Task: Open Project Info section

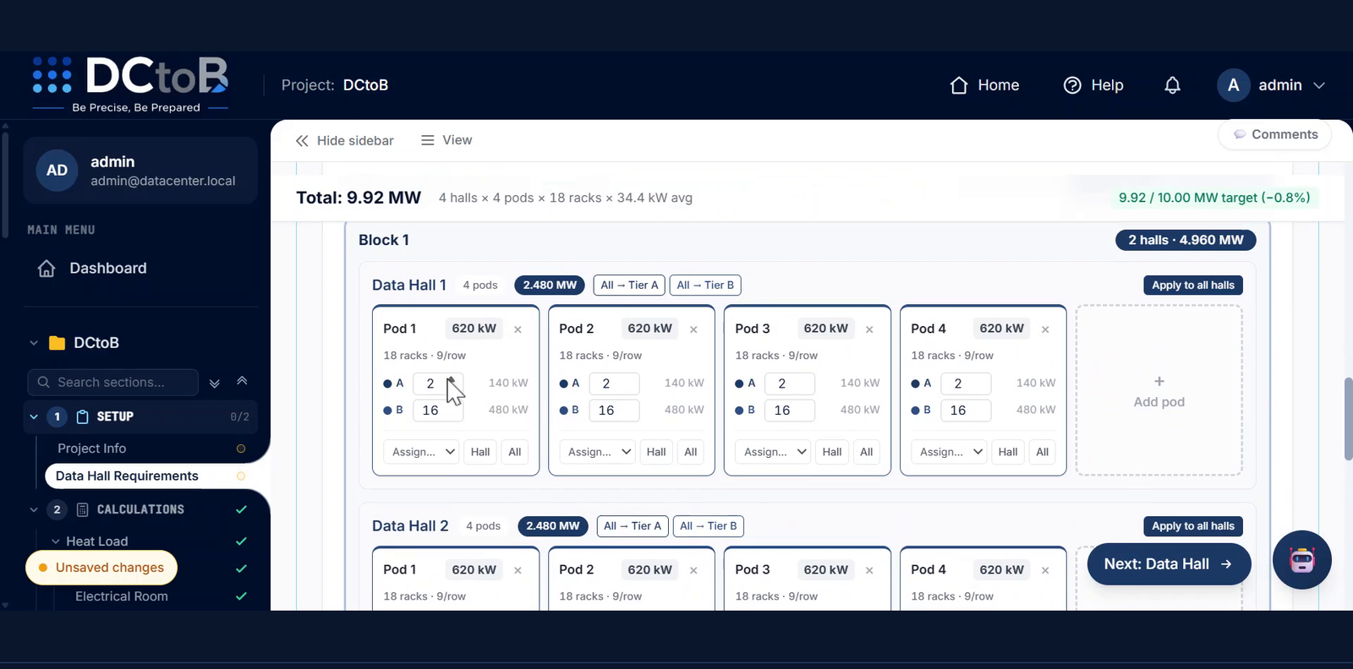Action: point(91,449)
